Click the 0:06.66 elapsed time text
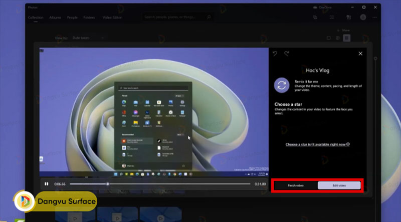This screenshot has height=222, width=401. tap(60, 184)
